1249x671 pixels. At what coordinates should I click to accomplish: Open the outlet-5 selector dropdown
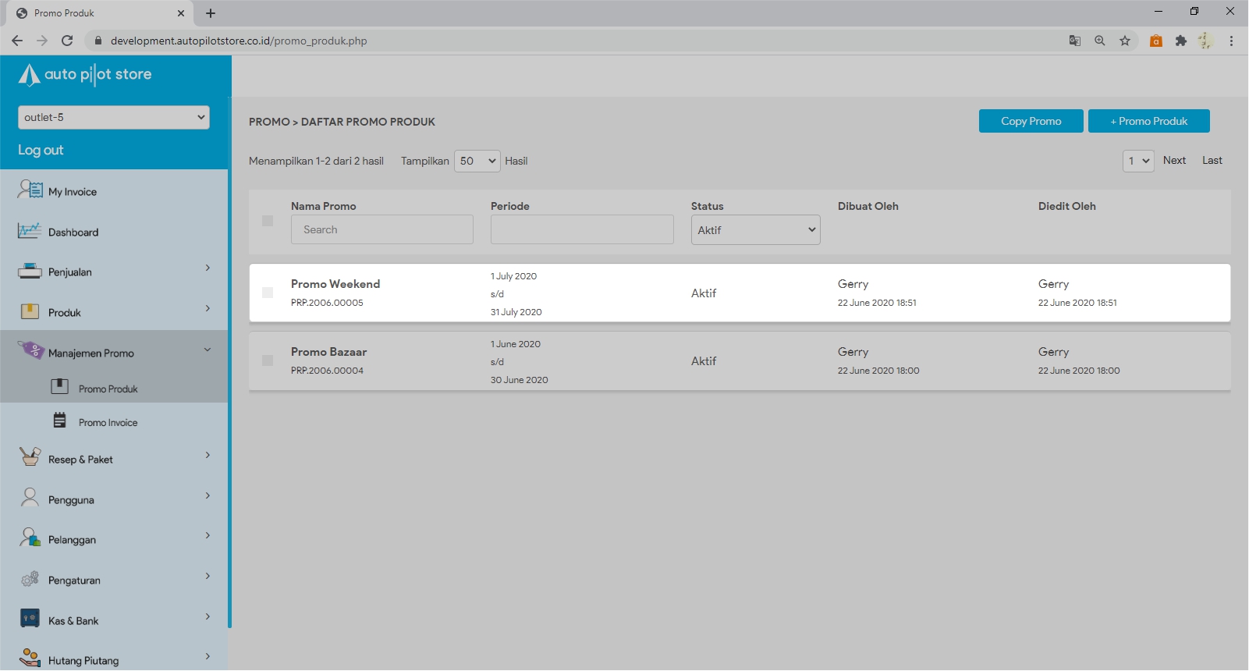114,117
